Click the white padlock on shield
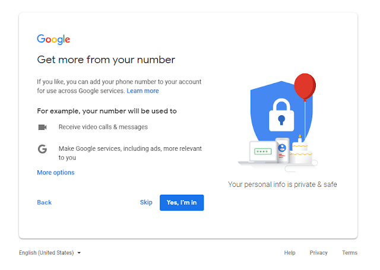This screenshot has height=270, width=380. [281, 115]
